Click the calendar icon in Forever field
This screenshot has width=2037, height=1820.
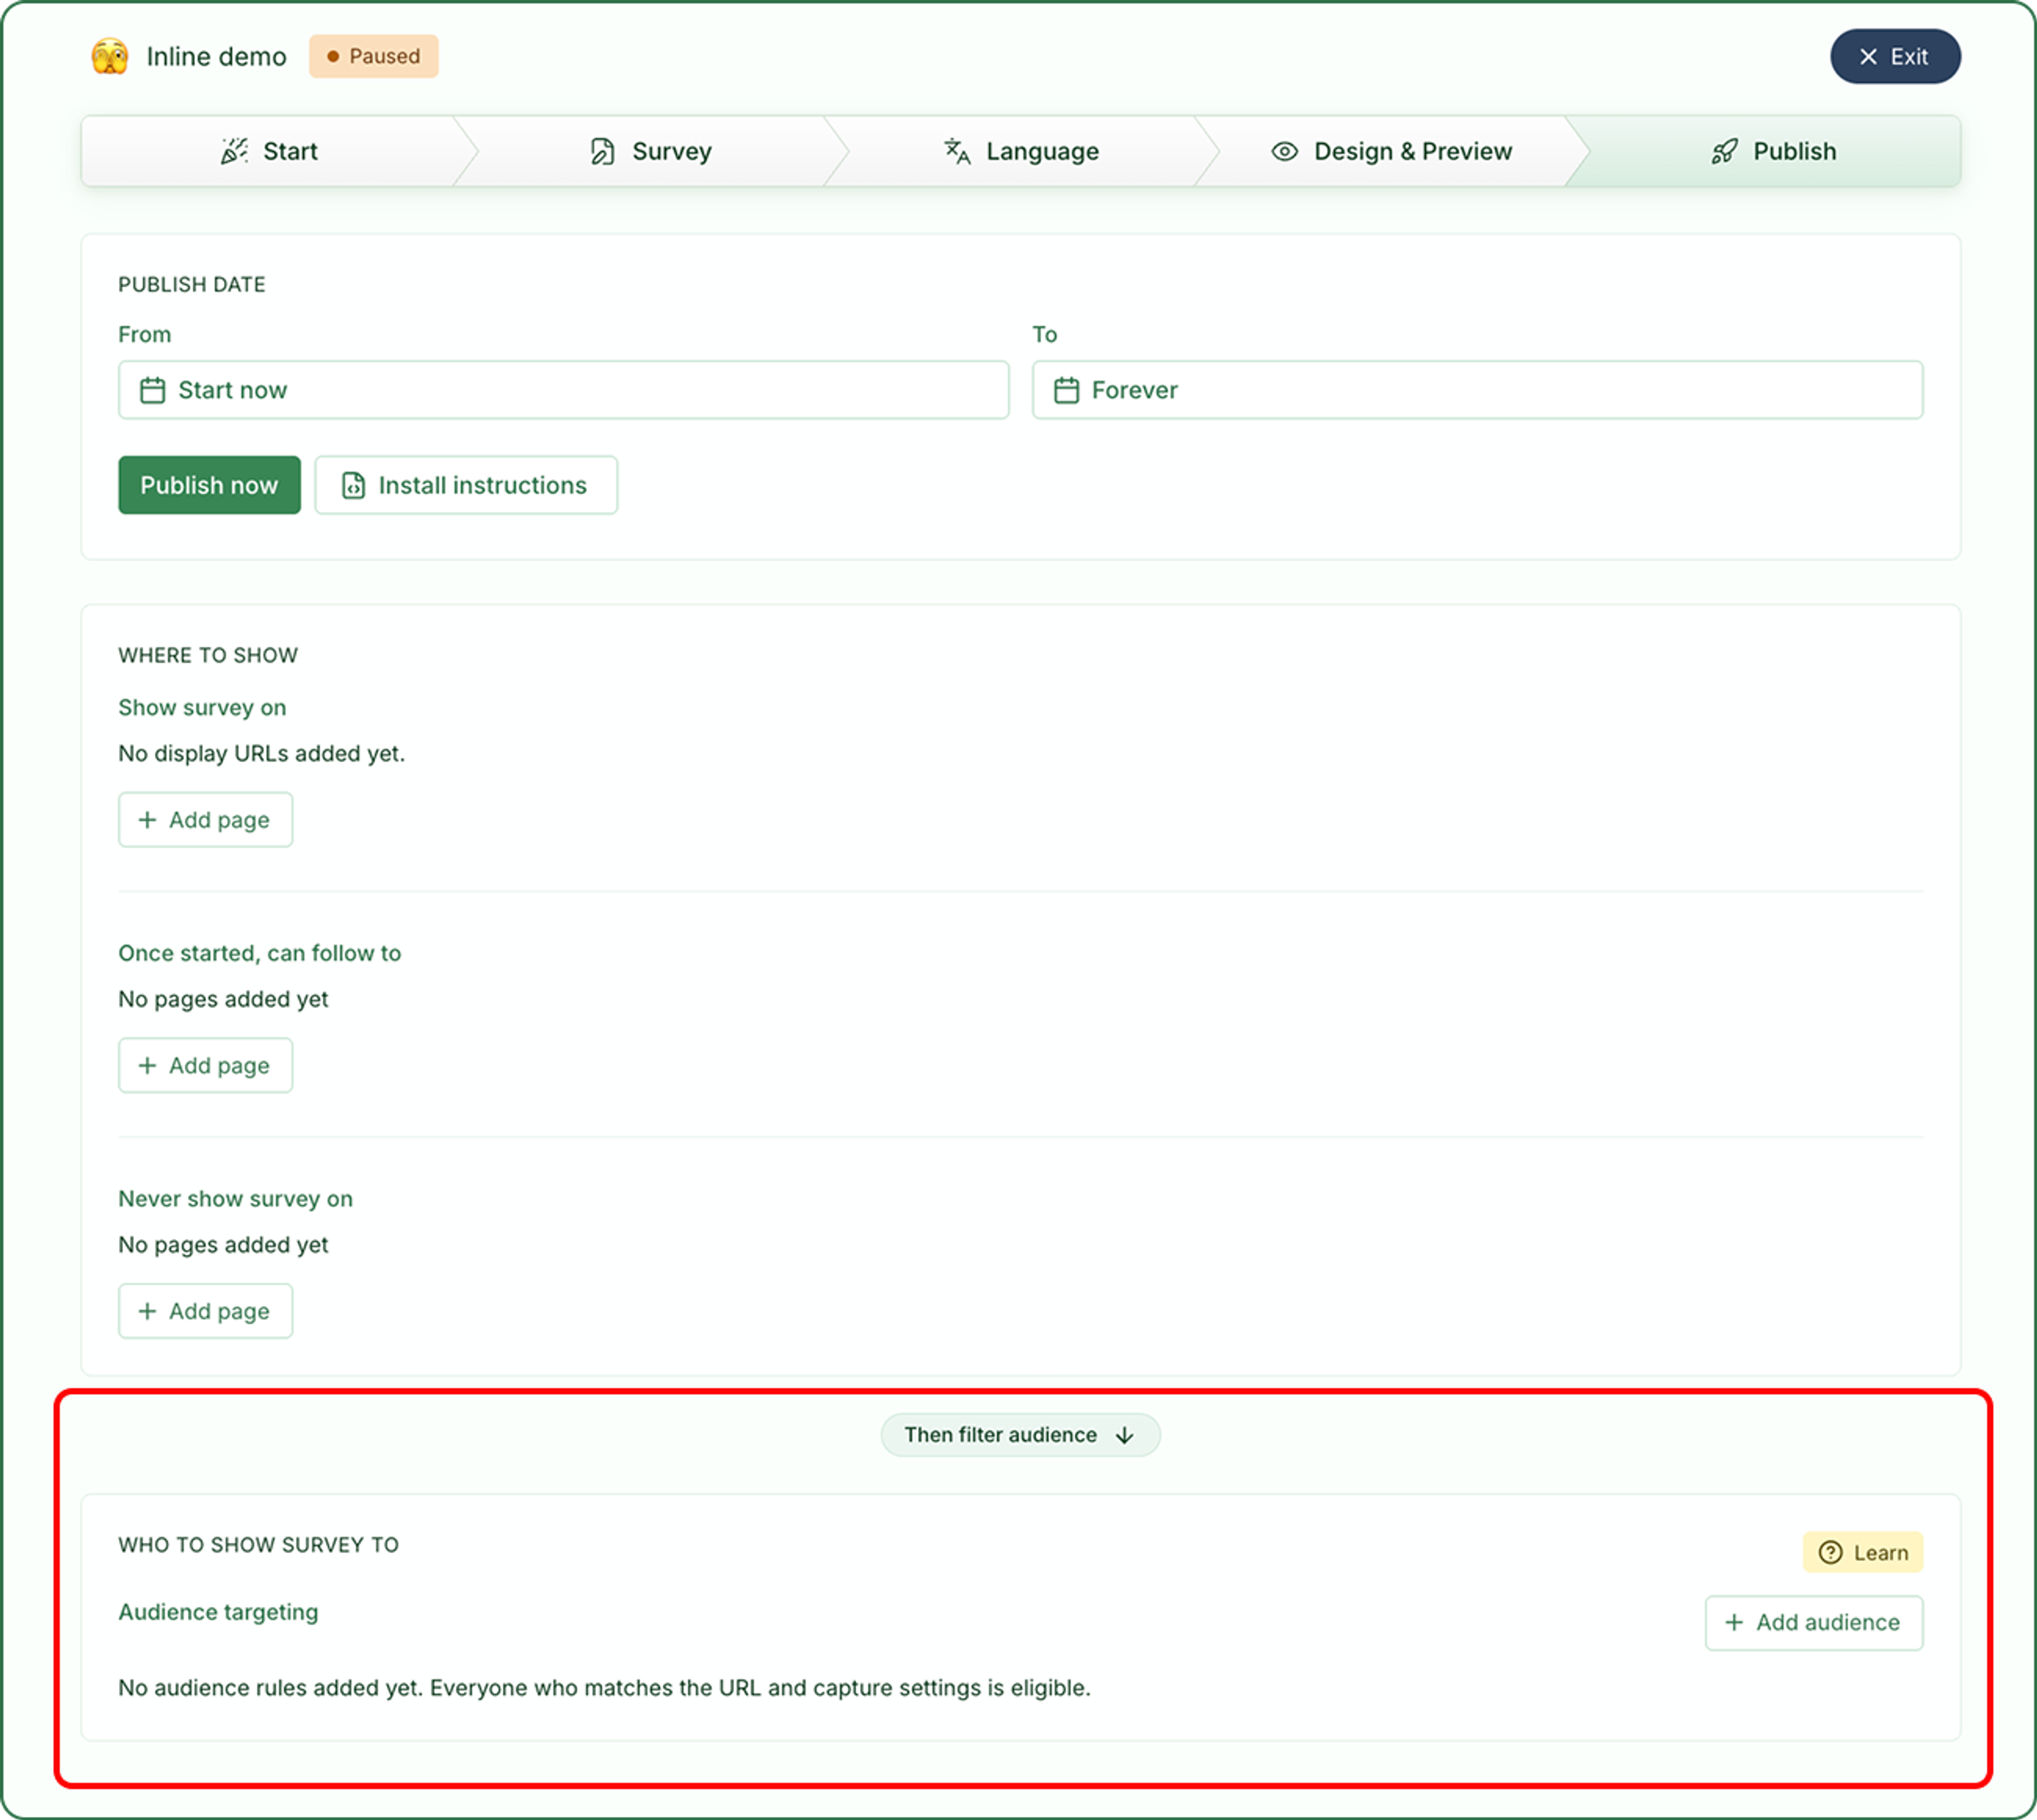(1067, 390)
